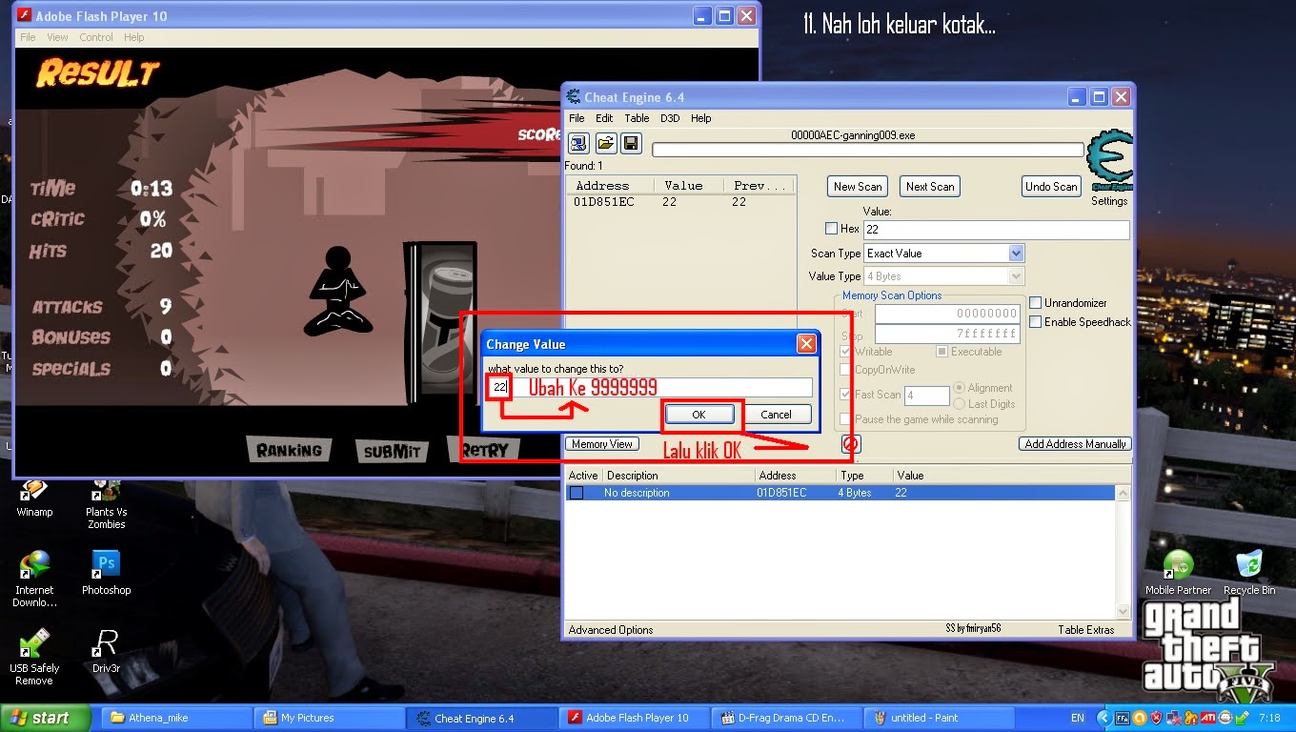Open Plants Vs Zombies desktop shortcut

click(x=106, y=489)
